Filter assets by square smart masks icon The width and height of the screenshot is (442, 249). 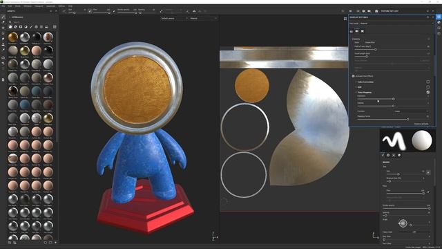(21, 27)
